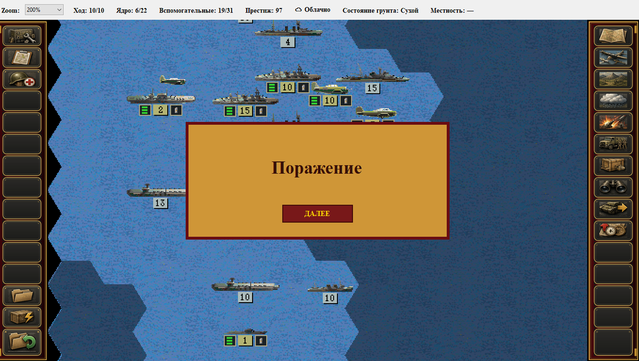Image resolution: width=639 pixels, height=361 pixels.
Task: Open the radio and wrench settings button
Action: coord(22,35)
